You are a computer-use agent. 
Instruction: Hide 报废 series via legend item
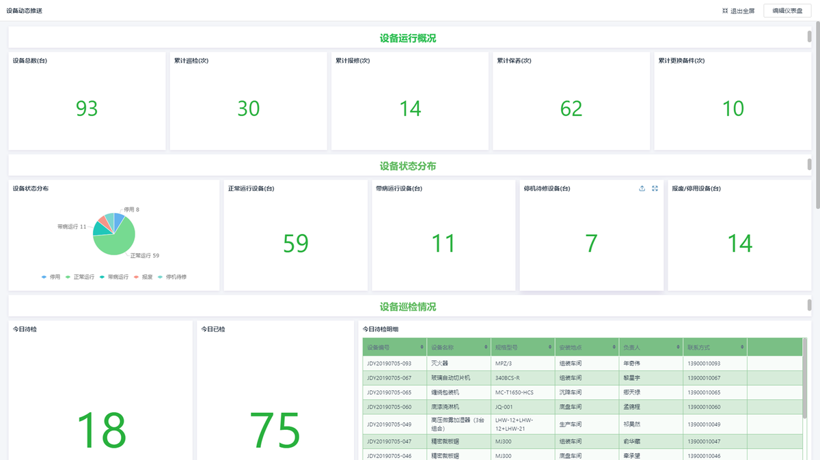(143, 277)
